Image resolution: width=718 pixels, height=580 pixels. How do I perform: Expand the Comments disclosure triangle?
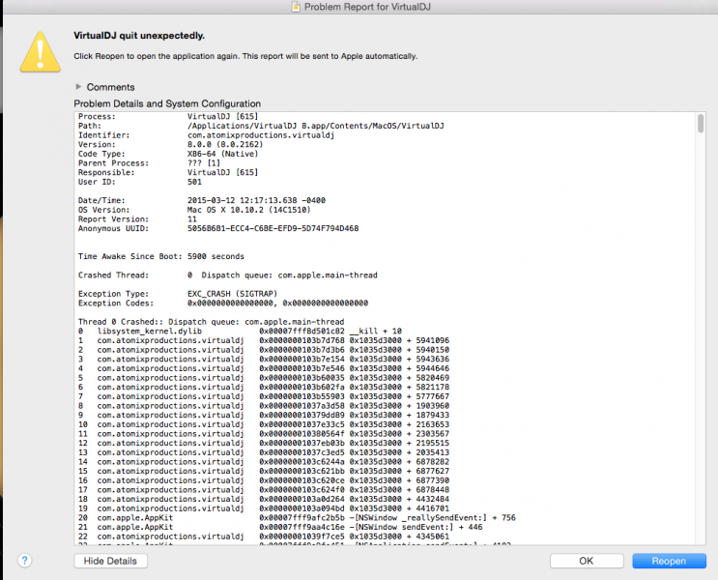click(78, 87)
